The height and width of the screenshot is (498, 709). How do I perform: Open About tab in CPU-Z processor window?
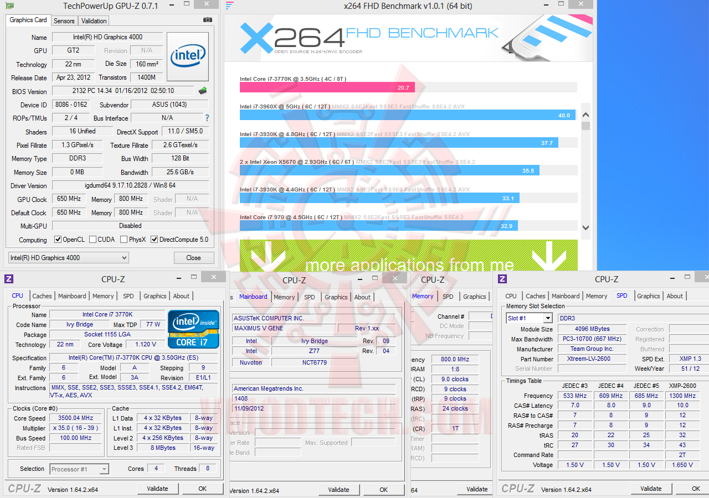(181, 296)
